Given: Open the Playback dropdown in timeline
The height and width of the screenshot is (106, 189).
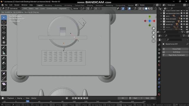Looking at the screenshot, I should (11, 98).
